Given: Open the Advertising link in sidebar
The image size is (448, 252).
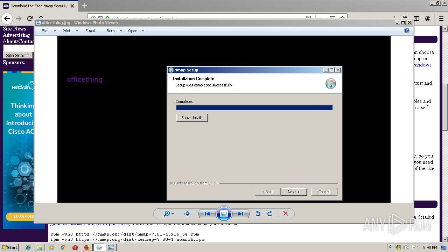Looking at the screenshot, I should (16, 35).
